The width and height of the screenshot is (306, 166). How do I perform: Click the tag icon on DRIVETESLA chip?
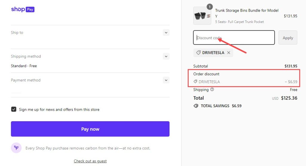tap(198, 53)
